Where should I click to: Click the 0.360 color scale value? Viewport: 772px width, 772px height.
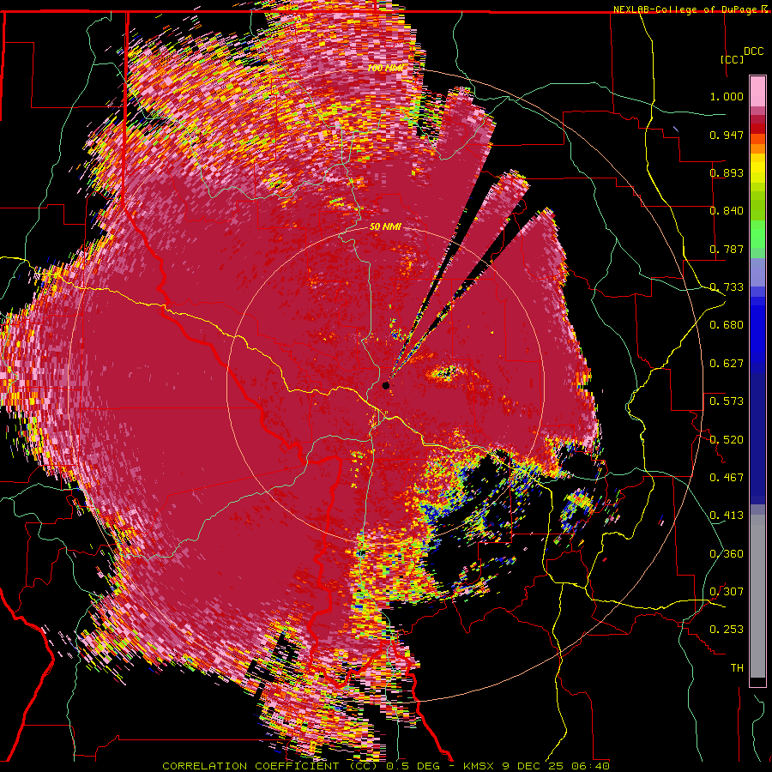pos(727,554)
